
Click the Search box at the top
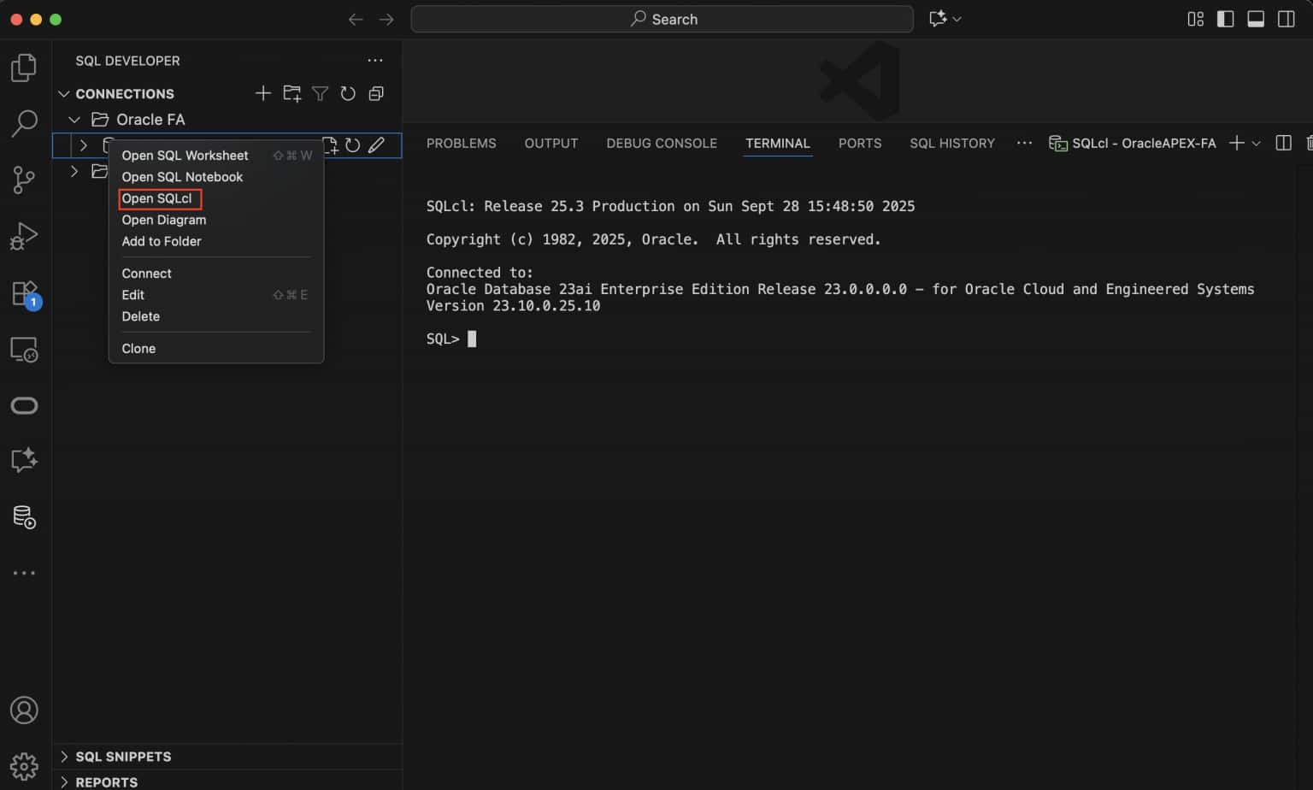tap(662, 19)
